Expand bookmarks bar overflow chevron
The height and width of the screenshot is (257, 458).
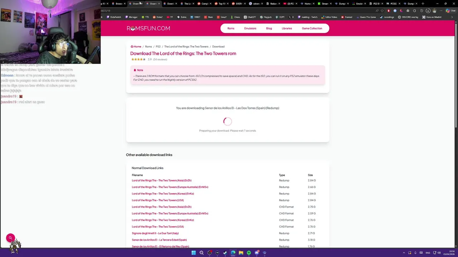(x=452, y=17)
